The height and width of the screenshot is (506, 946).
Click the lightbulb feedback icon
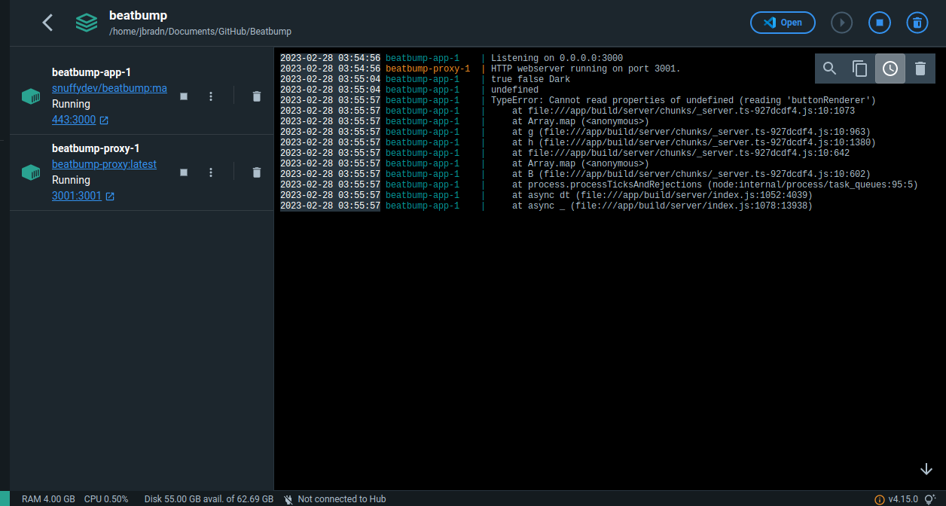[930, 499]
